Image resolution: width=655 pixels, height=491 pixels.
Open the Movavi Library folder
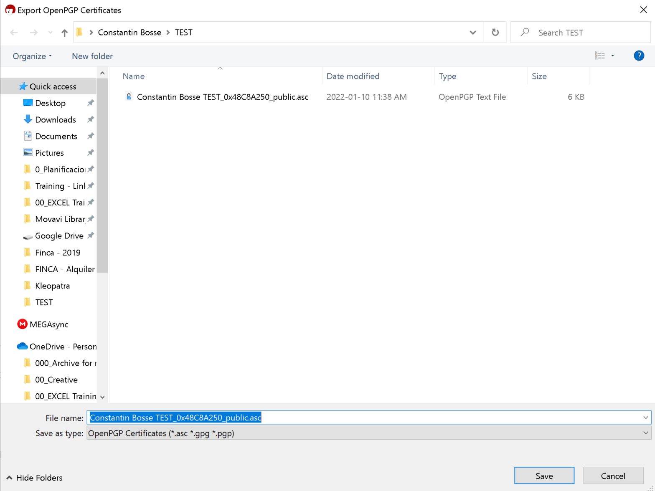[60, 219]
